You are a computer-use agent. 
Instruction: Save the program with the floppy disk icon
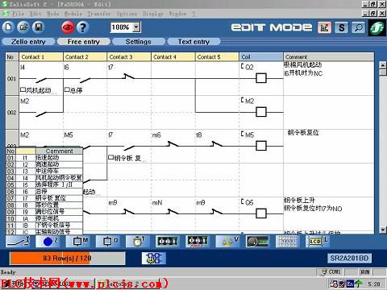tap(38, 27)
